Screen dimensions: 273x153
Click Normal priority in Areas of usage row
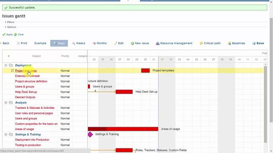[65, 129]
